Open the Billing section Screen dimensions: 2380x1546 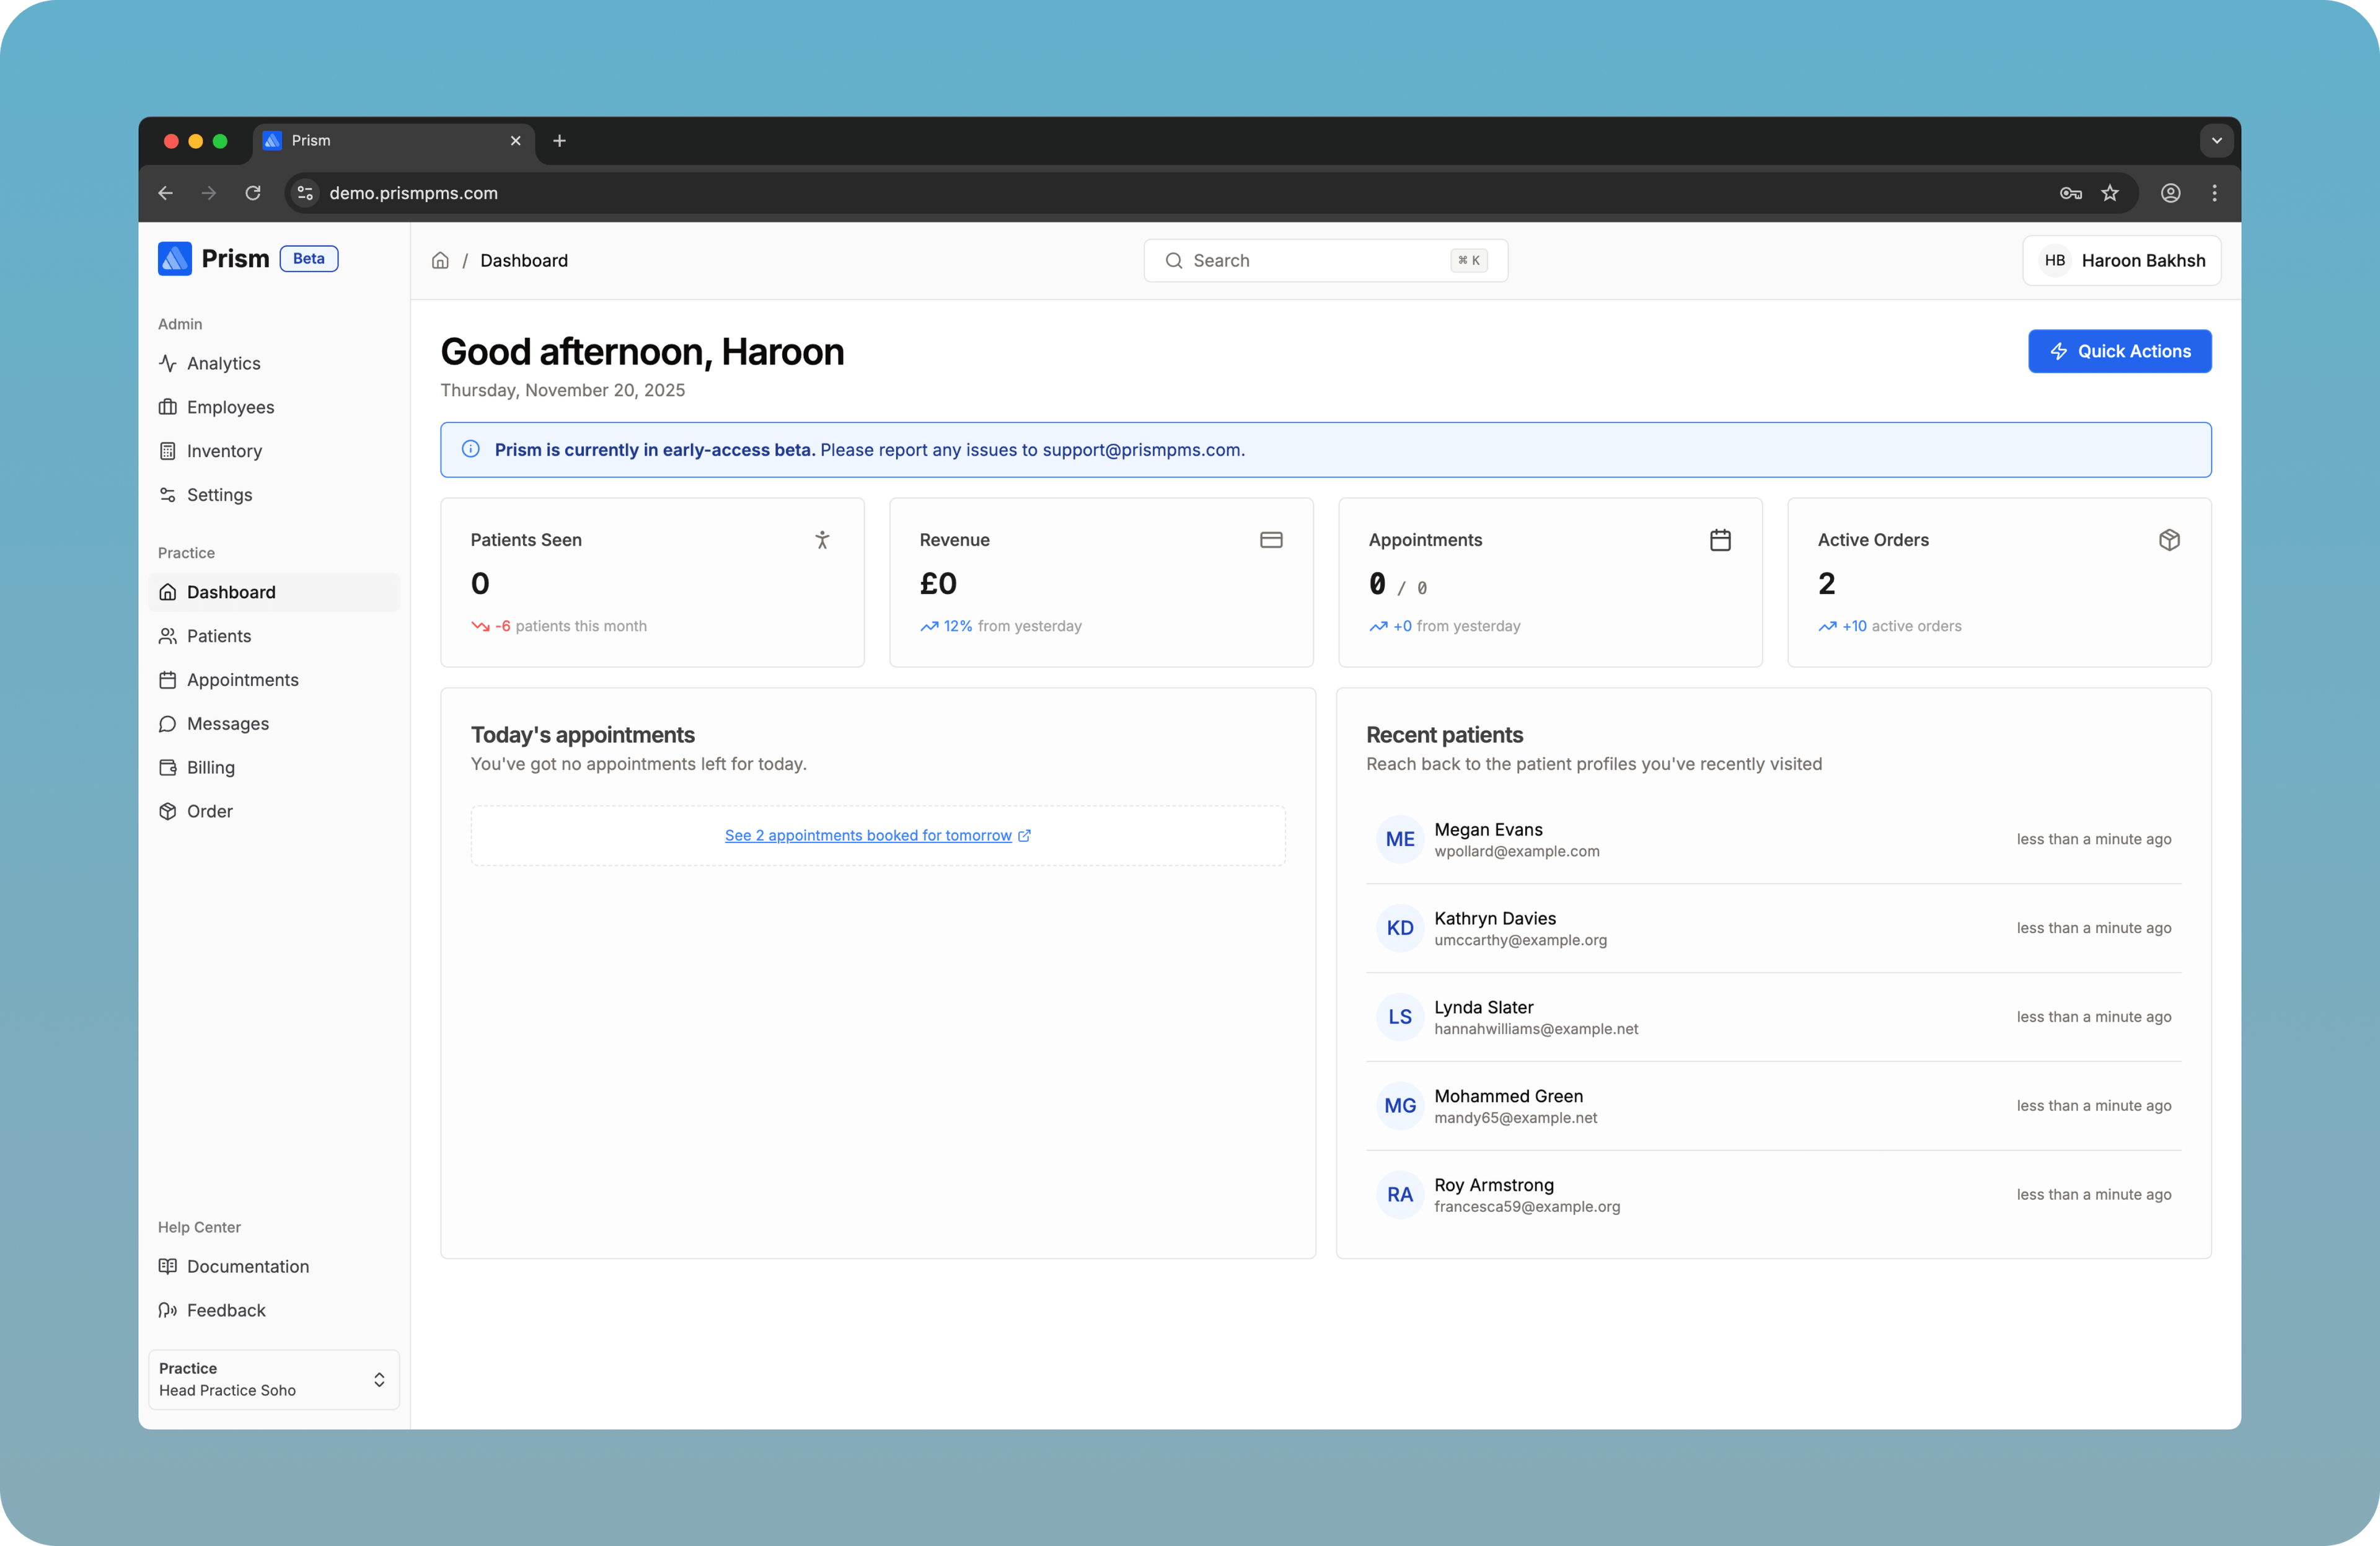pyautogui.click(x=211, y=767)
